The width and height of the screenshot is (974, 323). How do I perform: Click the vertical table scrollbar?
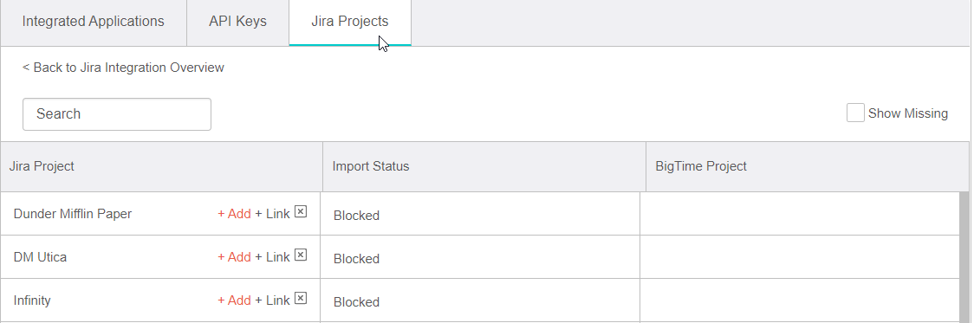coord(964,257)
